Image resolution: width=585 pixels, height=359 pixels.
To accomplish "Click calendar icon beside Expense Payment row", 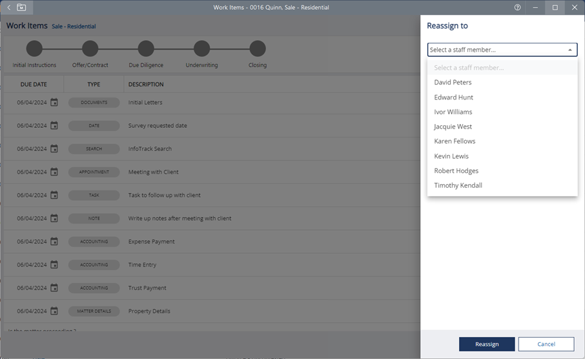I will click(x=54, y=241).
